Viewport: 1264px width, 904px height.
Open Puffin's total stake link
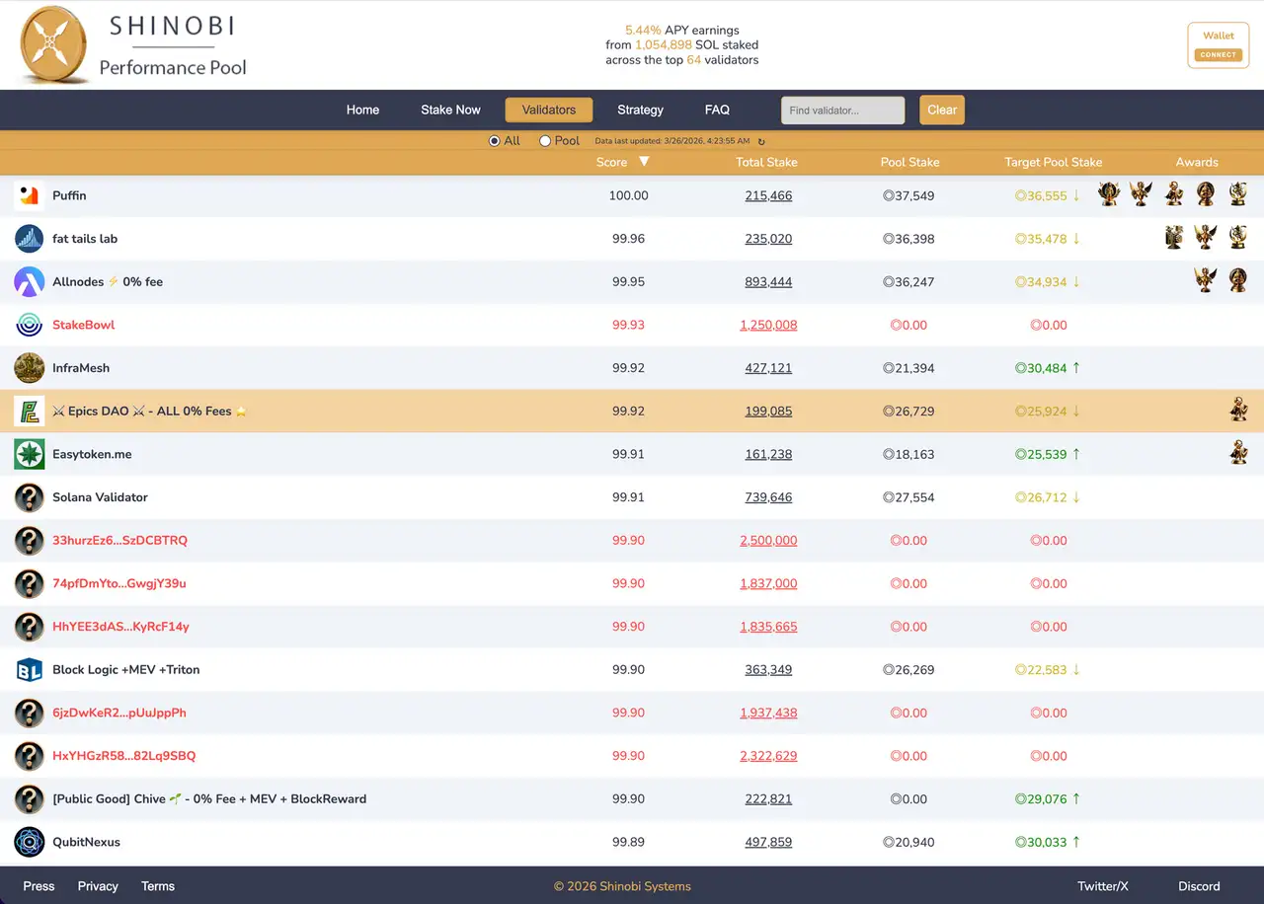(766, 195)
